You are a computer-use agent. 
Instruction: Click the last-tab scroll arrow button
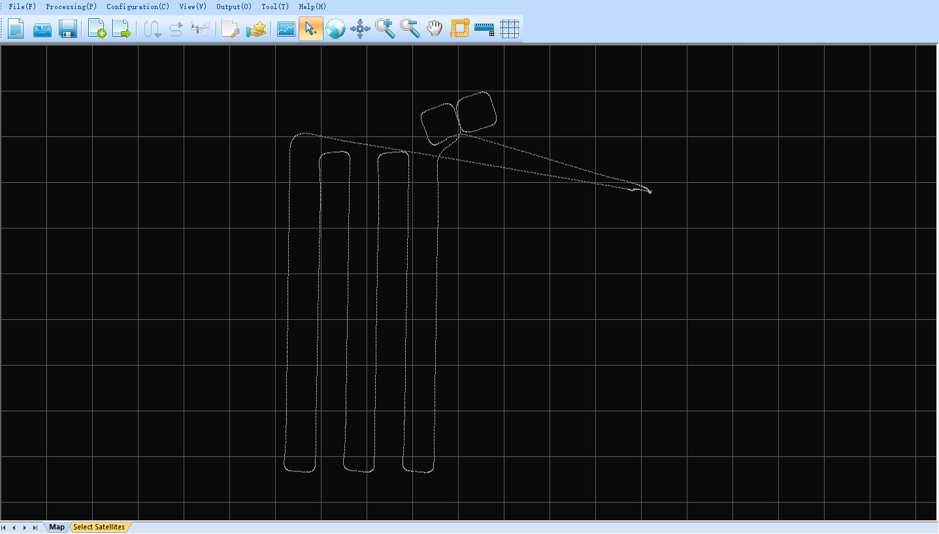pos(35,527)
